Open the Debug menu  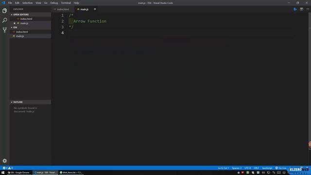[x=54, y=3]
